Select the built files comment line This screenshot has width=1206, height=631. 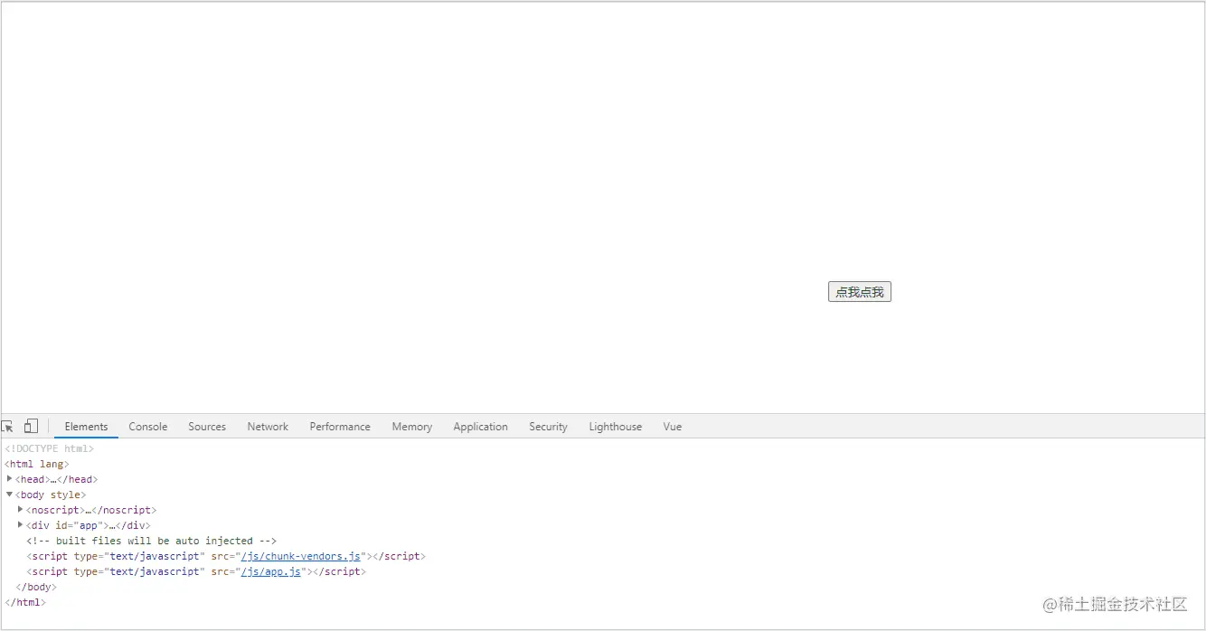tap(152, 541)
